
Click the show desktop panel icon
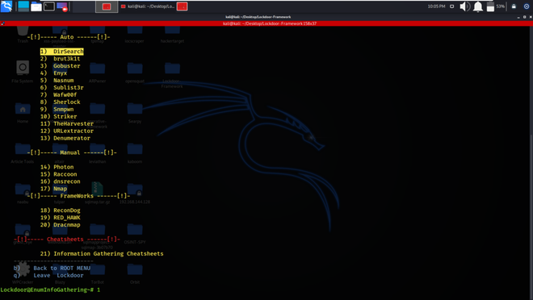click(23, 6)
